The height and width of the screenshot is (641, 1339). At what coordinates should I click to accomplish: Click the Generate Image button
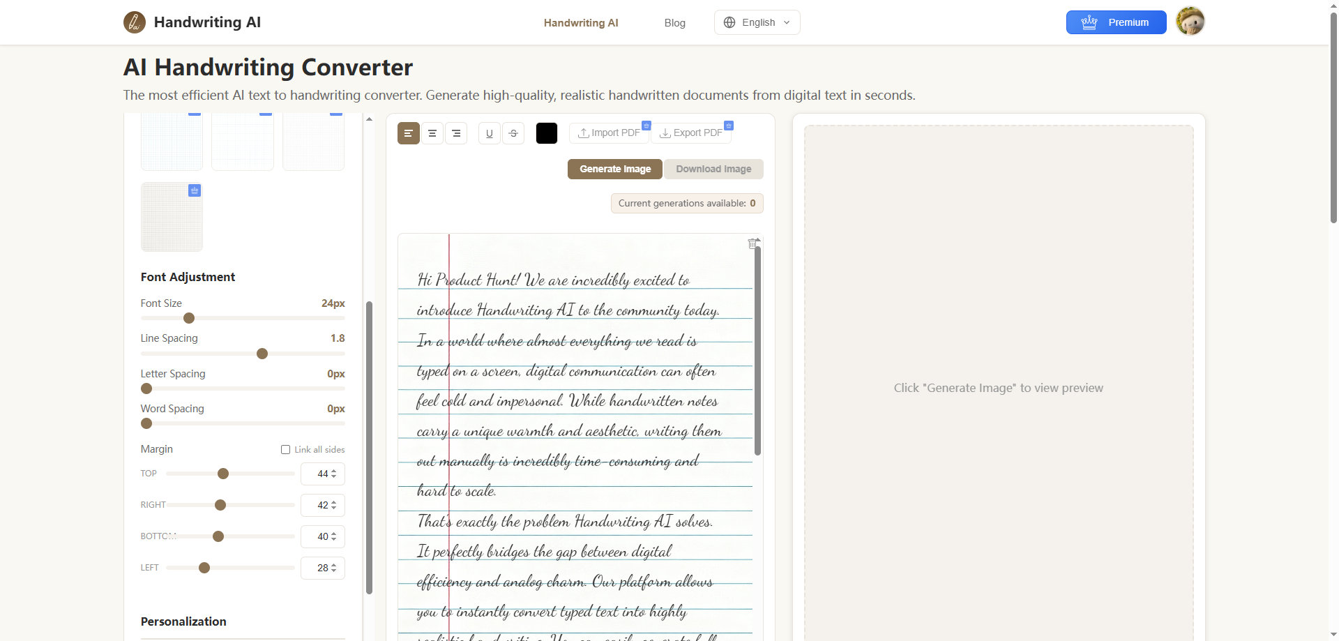pyautogui.click(x=614, y=169)
